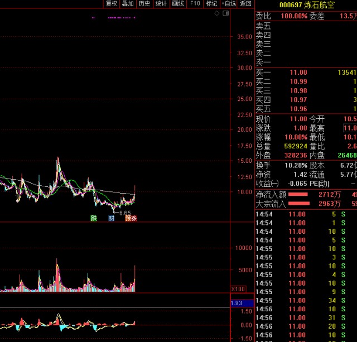This screenshot has height=342, width=357.
Task: Click the 统计 statistics button
Action: pos(161,3)
